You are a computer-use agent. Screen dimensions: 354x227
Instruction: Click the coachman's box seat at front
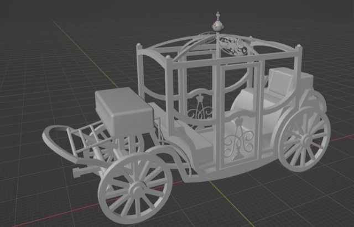124,110
